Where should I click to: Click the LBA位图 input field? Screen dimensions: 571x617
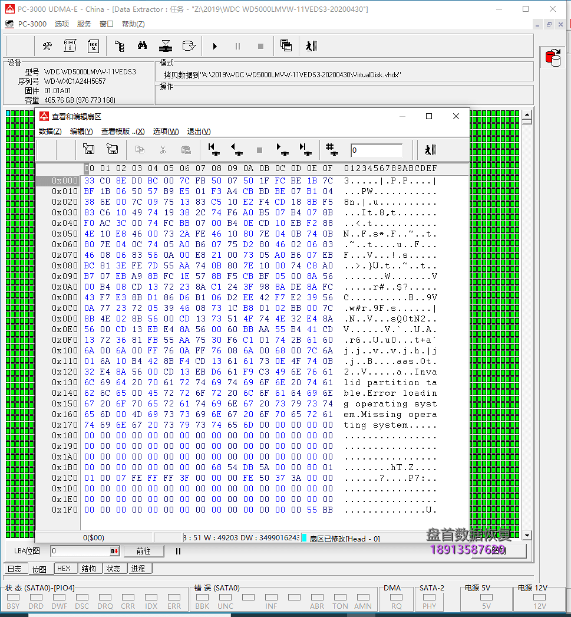click(x=81, y=552)
